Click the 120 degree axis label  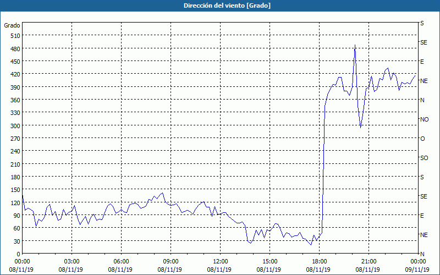pyautogui.click(x=15, y=203)
